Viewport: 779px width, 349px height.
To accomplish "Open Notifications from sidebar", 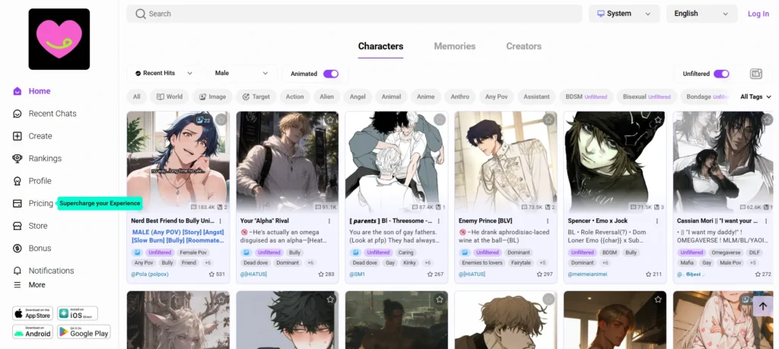I will [x=43, y=271].
